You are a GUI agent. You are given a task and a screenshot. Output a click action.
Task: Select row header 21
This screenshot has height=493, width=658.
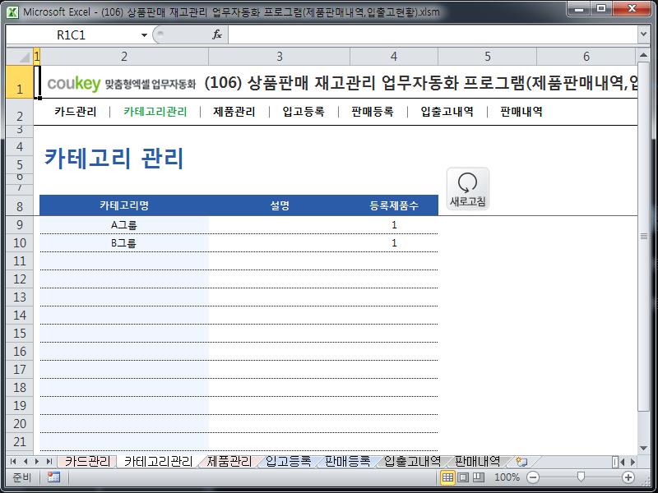click(x=19, y=441)
